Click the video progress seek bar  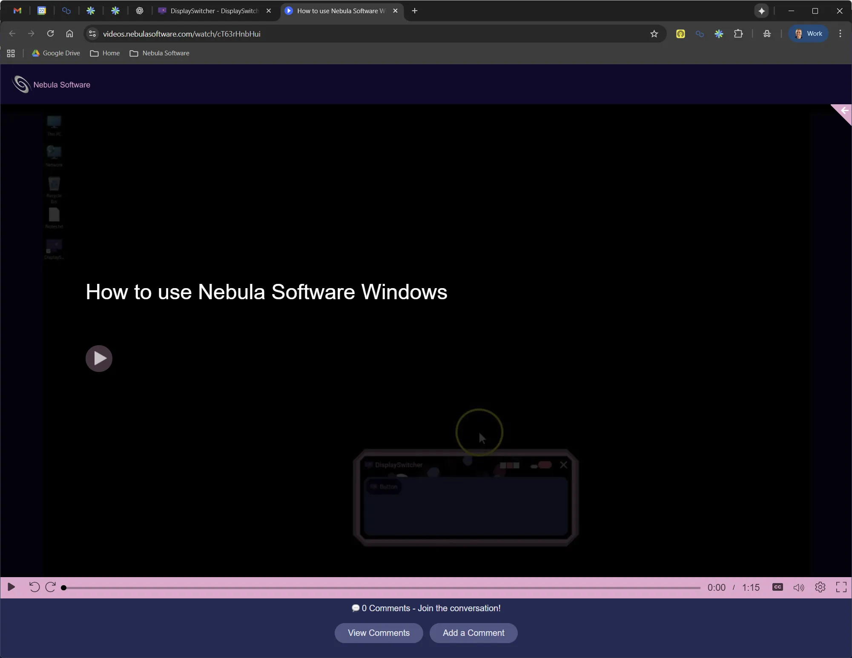click(x=382, y=588)
